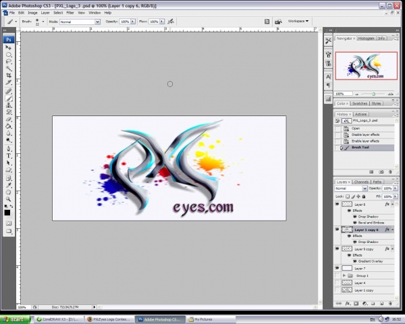Select the History Brush tool
Screen dimensions: 405x324
pyautogui.click(x=9, y=112)
